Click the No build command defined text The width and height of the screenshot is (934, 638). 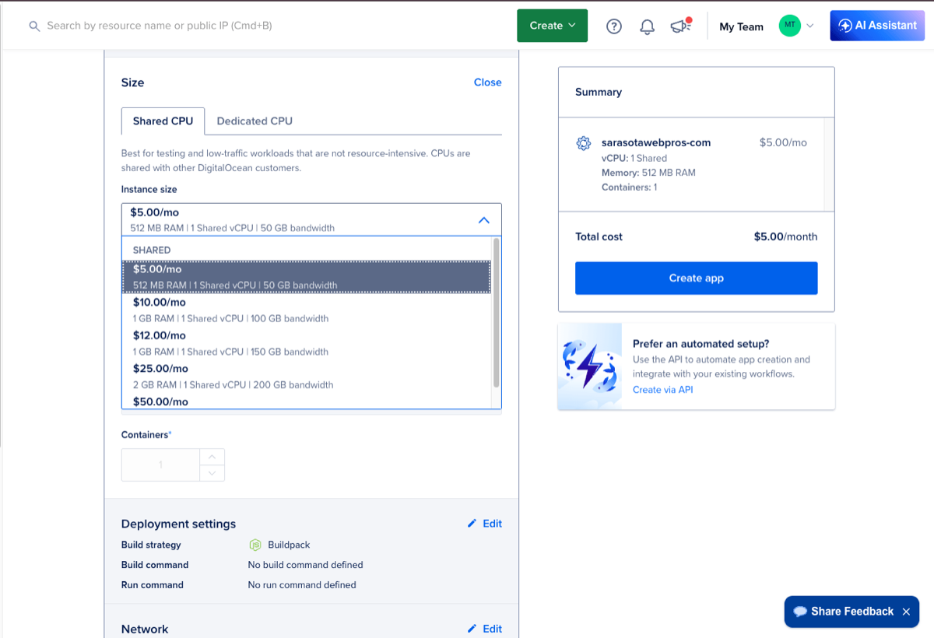pos(306,565)
